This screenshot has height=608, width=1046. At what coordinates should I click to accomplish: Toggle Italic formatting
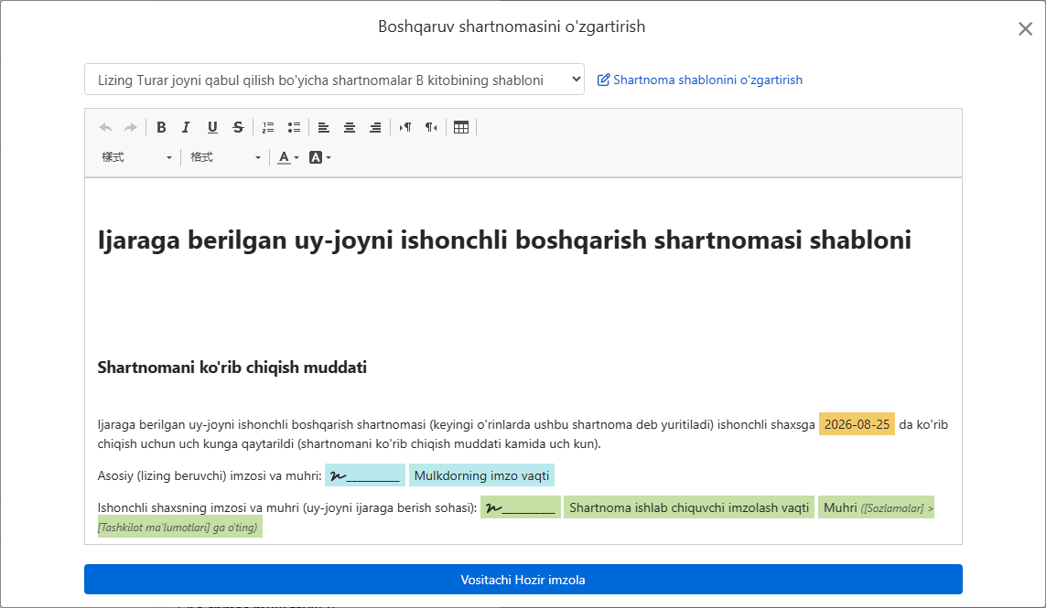coord(186,127)
